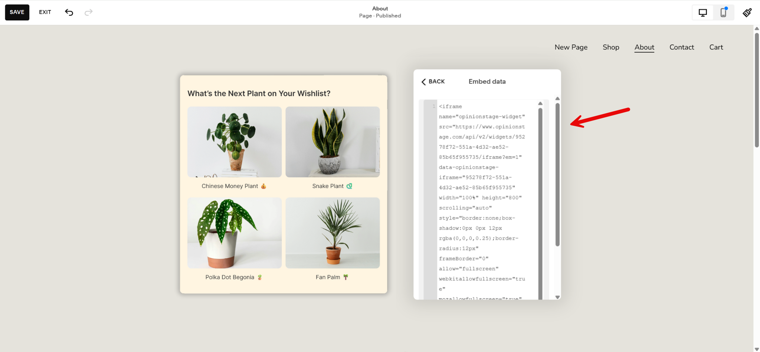Undo the last change
Screen dimensions: 760x352
(69, 12)
